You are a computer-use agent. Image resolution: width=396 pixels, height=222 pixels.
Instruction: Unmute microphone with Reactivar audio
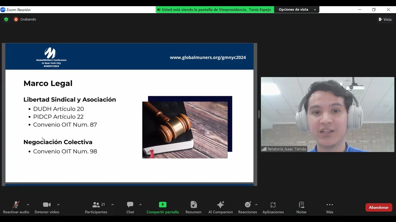[16, 208]
